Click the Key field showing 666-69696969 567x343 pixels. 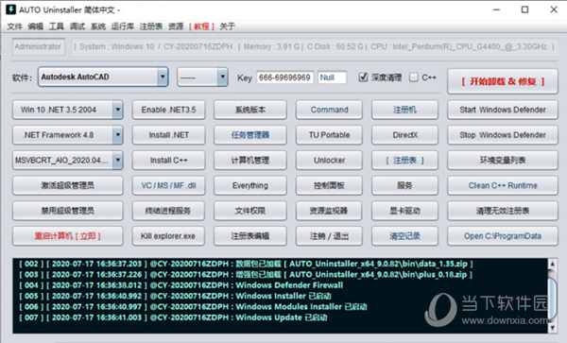[x=285, y=77]
